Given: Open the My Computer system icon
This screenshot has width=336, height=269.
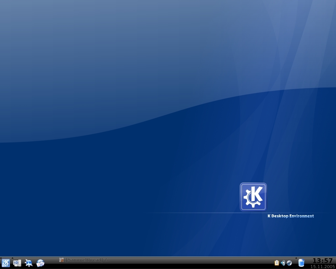Looking at the screenshot, I should pos(17,263).
